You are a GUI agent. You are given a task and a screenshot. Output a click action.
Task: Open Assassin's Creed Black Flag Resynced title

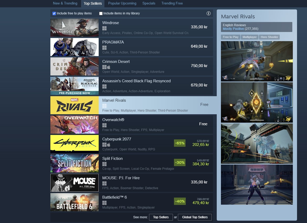(136, 81)
